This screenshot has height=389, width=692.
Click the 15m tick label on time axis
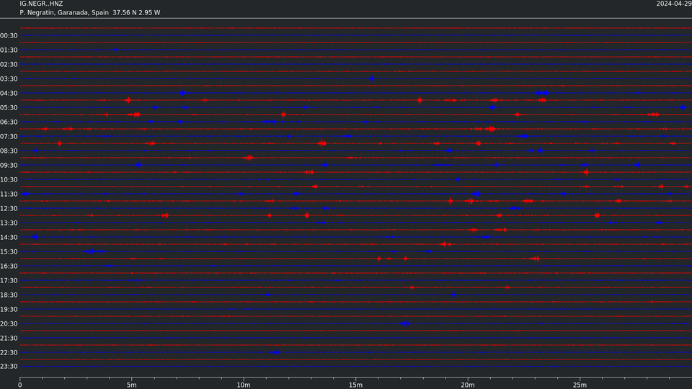coord(355,385)
